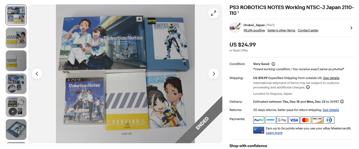Select the Venmo payment icon

pyautogui.click(x=270, y=120)
